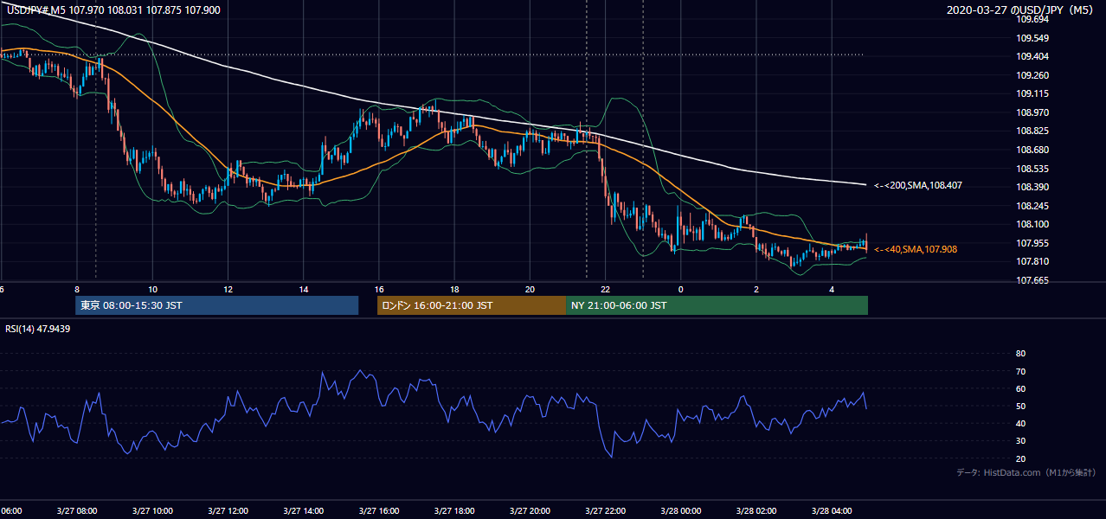The image size is (1106, 519).
Task: Click the RSI level 40 axis label
Action: pyautogui.click(x=1020, y=423)
